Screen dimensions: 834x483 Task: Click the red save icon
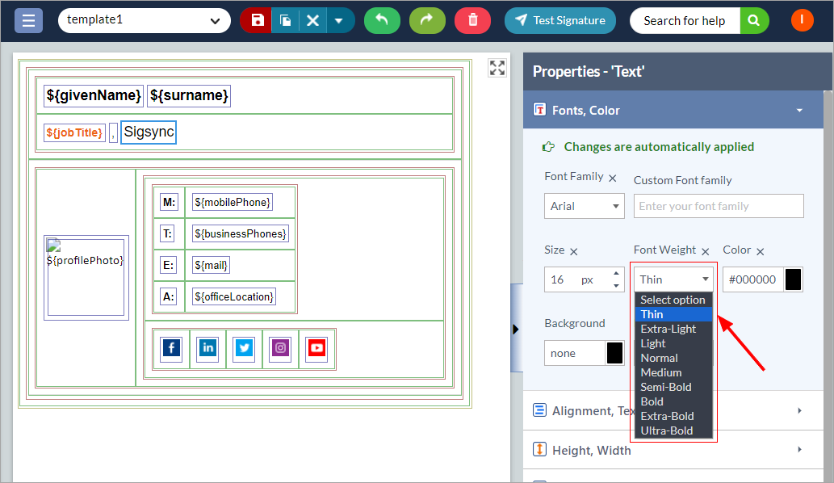(x=257, y=20)
